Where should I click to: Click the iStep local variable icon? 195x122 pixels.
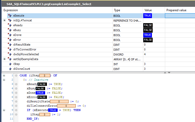10,64
